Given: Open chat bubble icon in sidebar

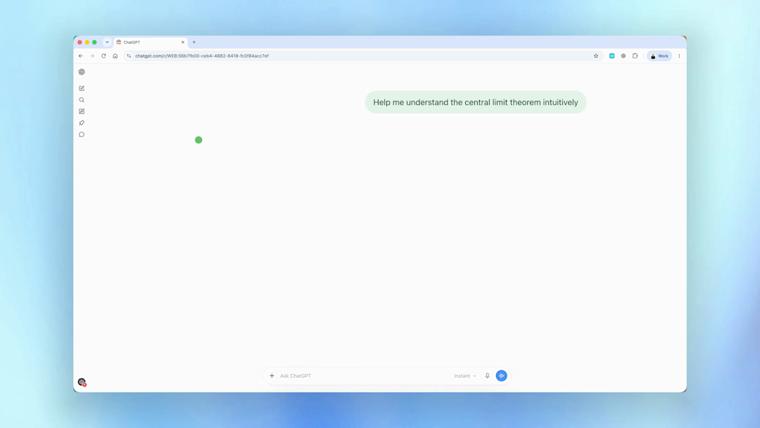Looking at the screenshot, I should [82, 134].
